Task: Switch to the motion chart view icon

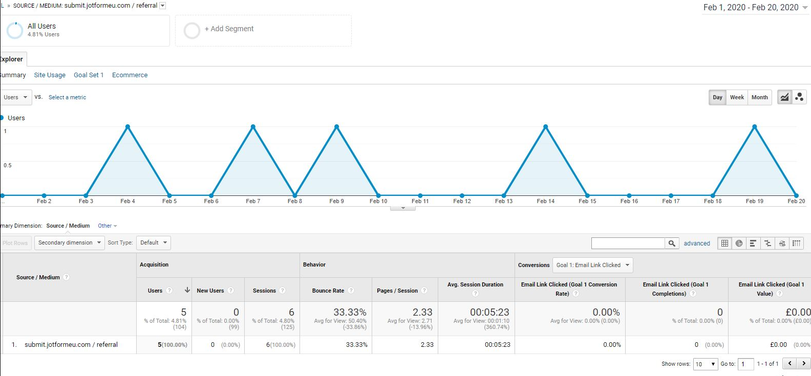Action: tap(799, 97)
